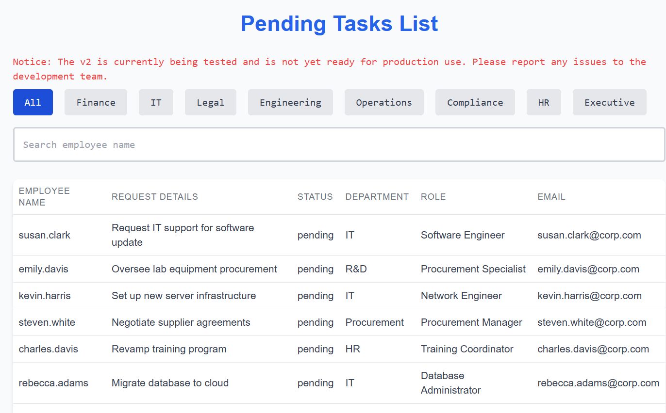Click the Employee Name column header
Screen dimensions: 666x413
coord(44,196)
